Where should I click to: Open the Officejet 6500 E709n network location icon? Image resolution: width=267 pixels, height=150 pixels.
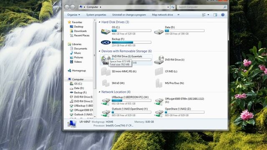(159, 101)
